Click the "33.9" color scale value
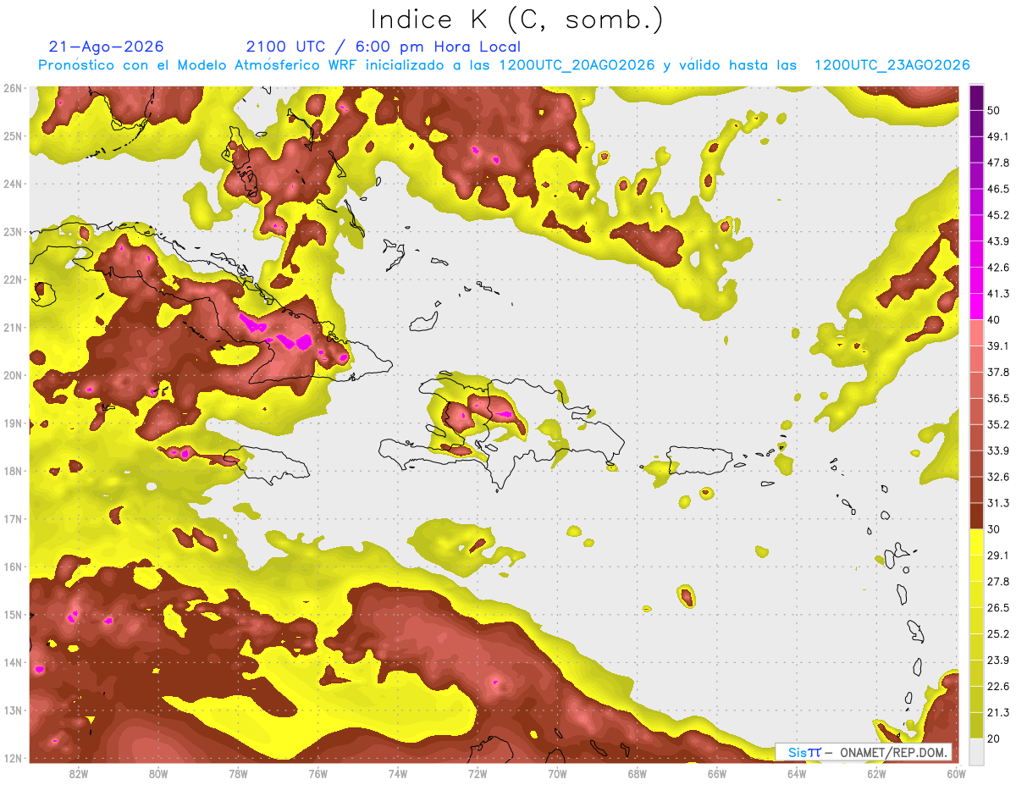1016x785 pixels. point(998,451)
